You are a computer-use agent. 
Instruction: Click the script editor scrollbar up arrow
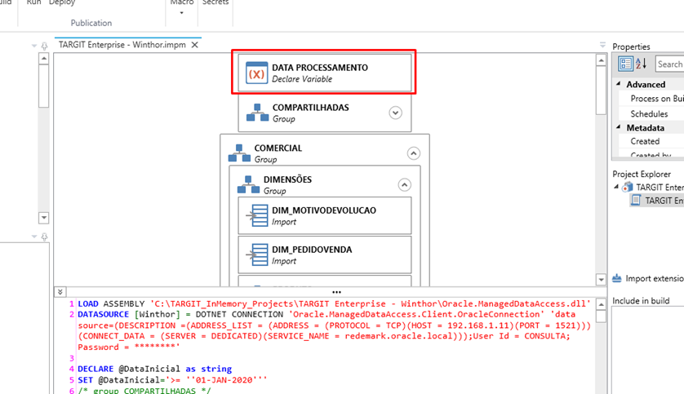click(601, 304)
